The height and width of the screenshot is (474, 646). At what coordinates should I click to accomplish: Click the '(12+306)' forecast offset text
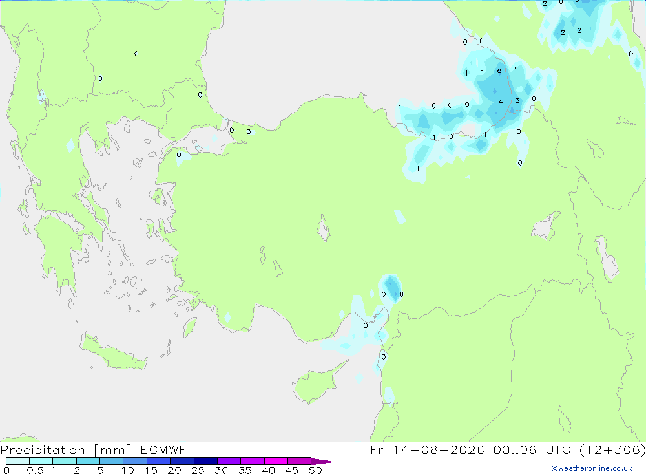point(612,449)
